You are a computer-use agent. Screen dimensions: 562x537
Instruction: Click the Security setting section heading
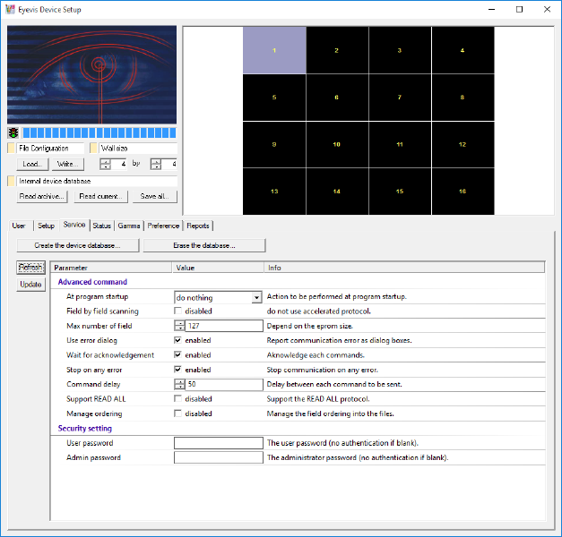85,428
